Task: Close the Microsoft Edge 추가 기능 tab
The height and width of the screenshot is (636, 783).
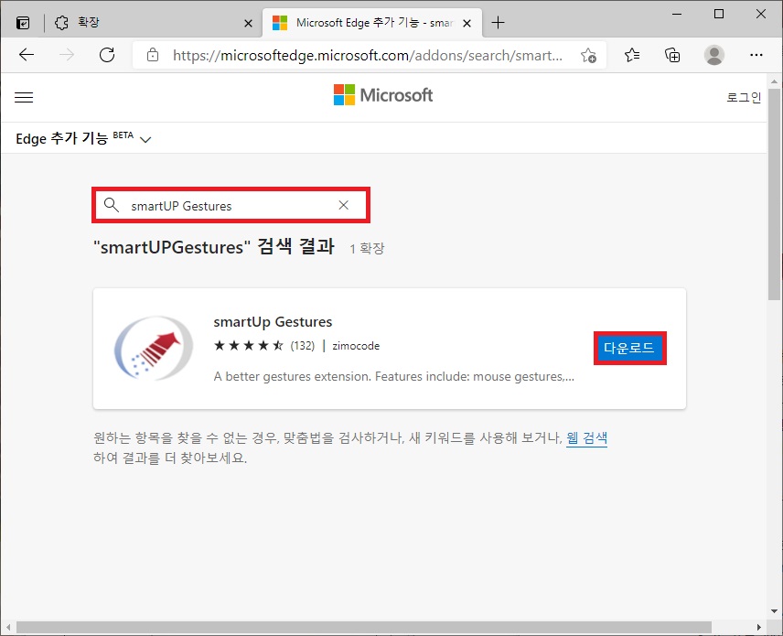Action: tap(467, 23)
